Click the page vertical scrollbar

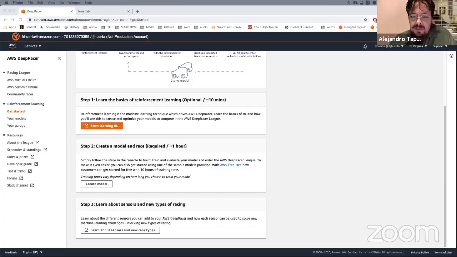click(445, 176)
